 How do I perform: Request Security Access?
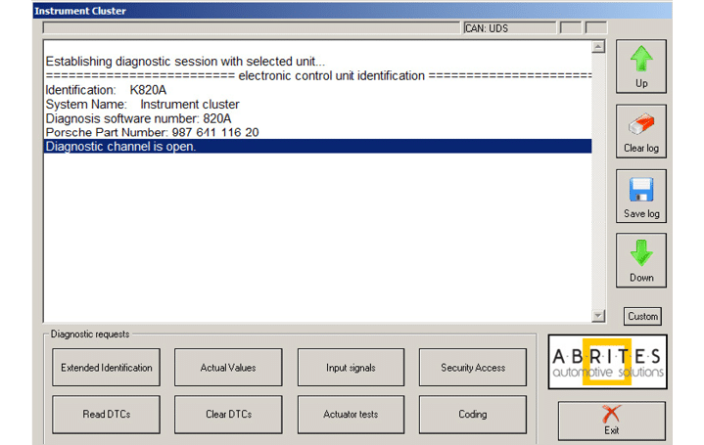473,368
